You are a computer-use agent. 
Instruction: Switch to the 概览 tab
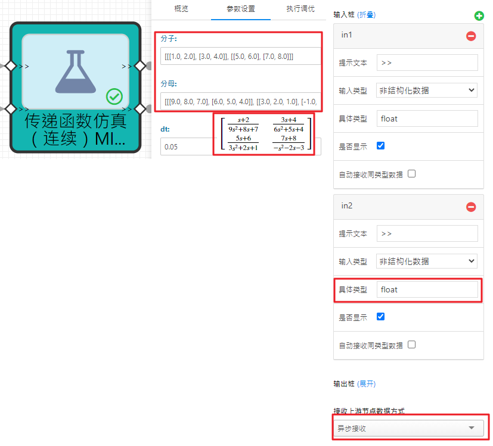[x=182, y=9]
